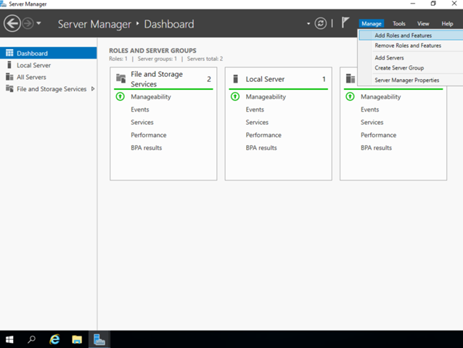Click the Local Server icon in sidebar
This screenshot has height=348, width=463.
[9, 65]
